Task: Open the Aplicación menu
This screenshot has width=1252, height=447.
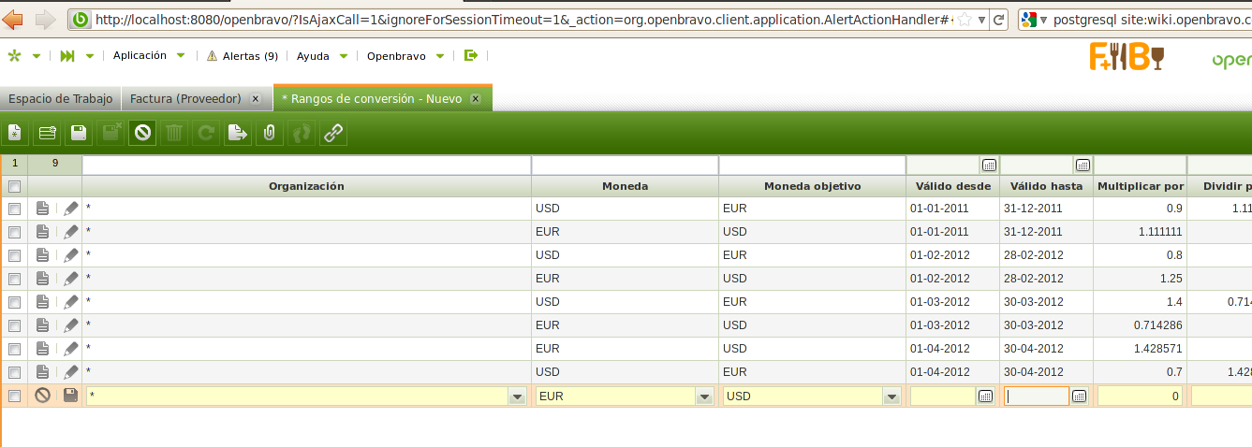Action: click(x=140, y=56)
